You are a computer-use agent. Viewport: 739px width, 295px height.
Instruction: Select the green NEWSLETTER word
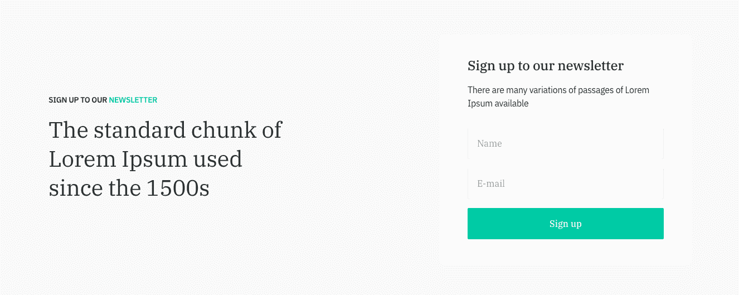pyautogui.click(x=133, y=100)
